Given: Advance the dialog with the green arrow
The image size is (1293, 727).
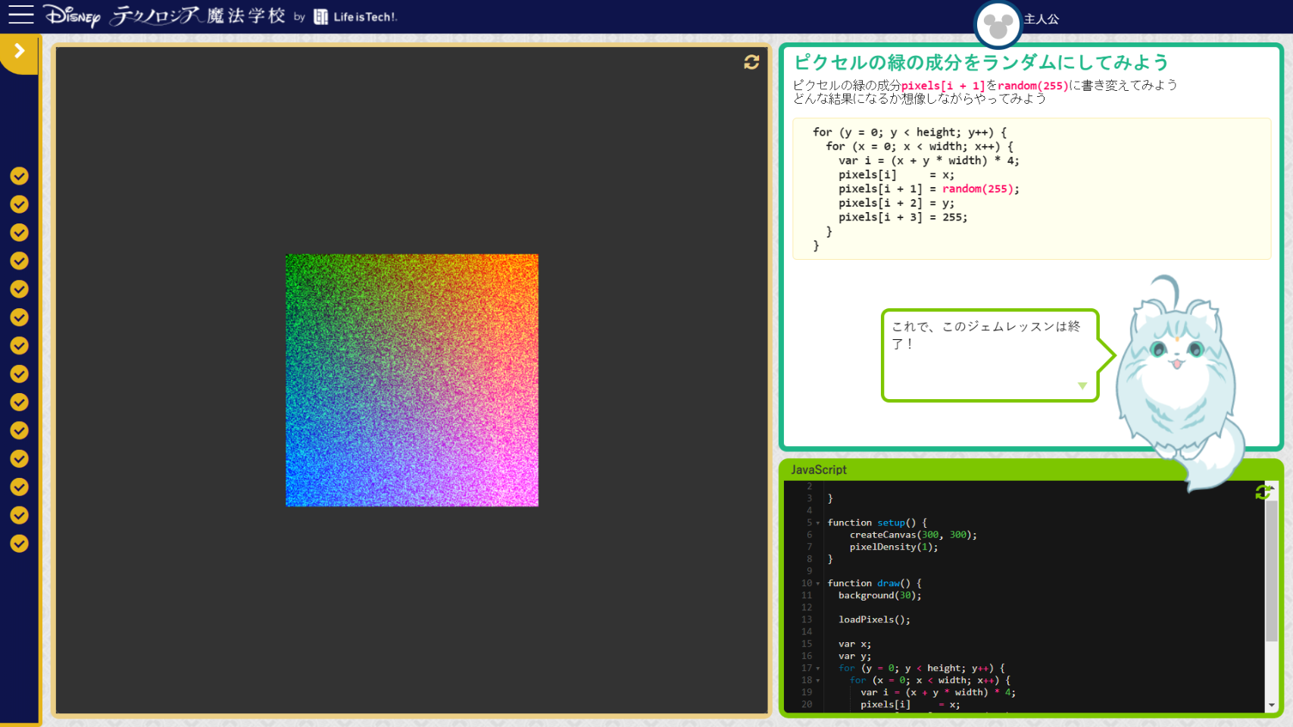Looking at the screenshot, I should 1082,386.
